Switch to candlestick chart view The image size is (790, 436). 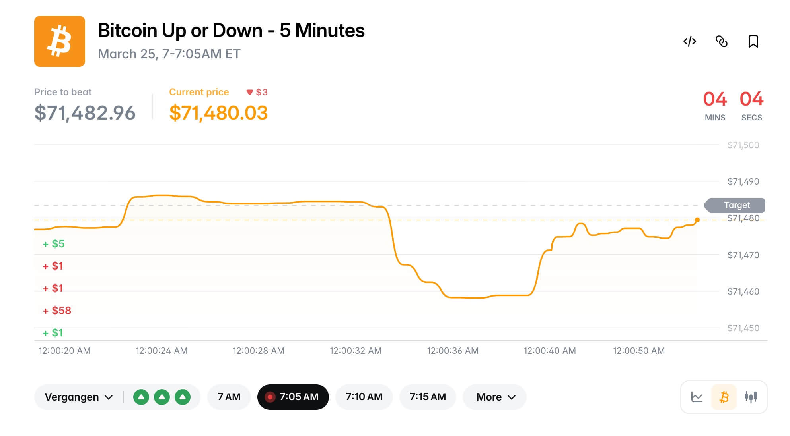click(x=750, y=397)
